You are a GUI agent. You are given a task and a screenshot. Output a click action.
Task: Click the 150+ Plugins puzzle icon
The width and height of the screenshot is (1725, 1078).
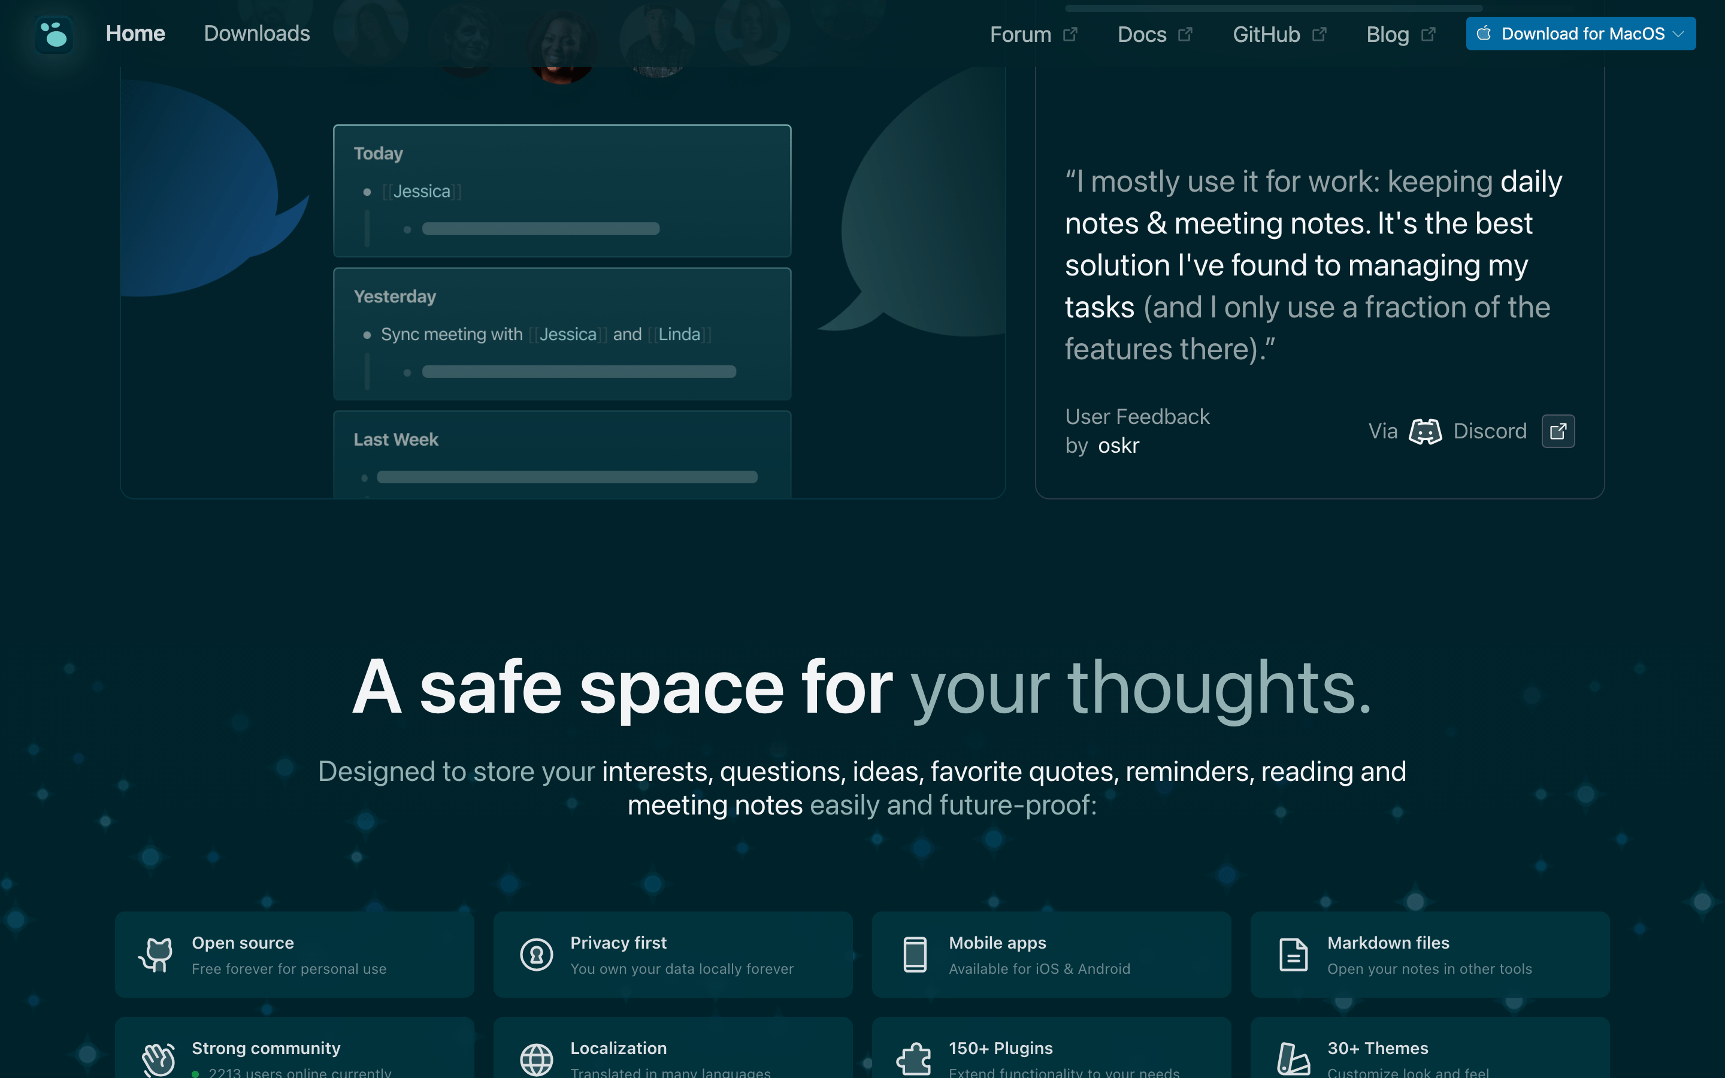click(915, 1060)
